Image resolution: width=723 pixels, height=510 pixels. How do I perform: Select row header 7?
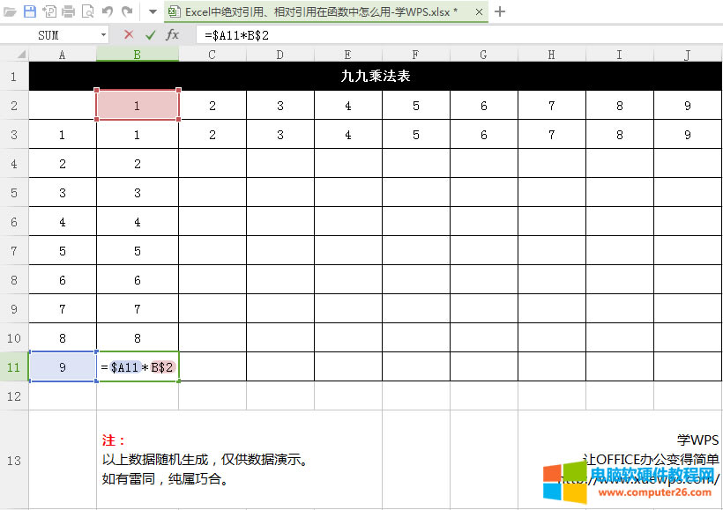point(12,250)
